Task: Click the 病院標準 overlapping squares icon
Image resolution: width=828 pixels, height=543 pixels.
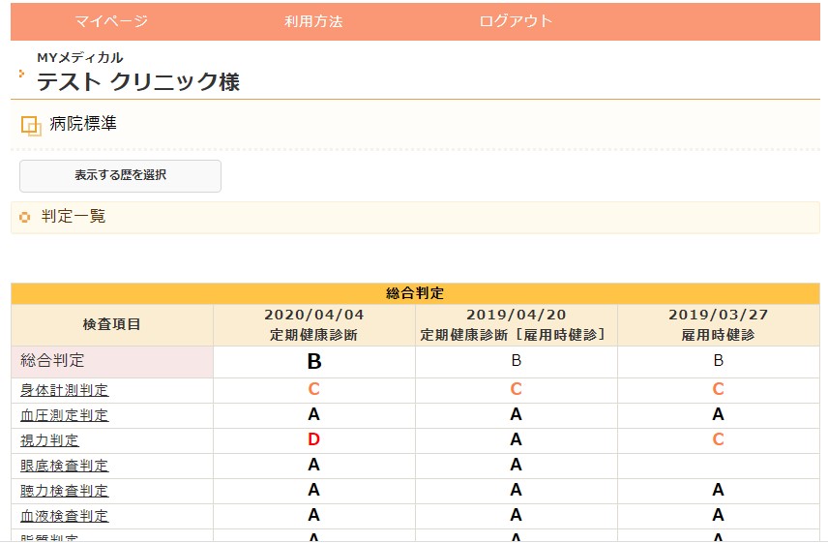Action: 31,126
